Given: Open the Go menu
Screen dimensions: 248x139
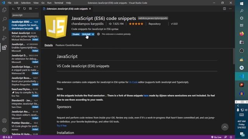Looking at the screenshot, I should coord(43,3).
